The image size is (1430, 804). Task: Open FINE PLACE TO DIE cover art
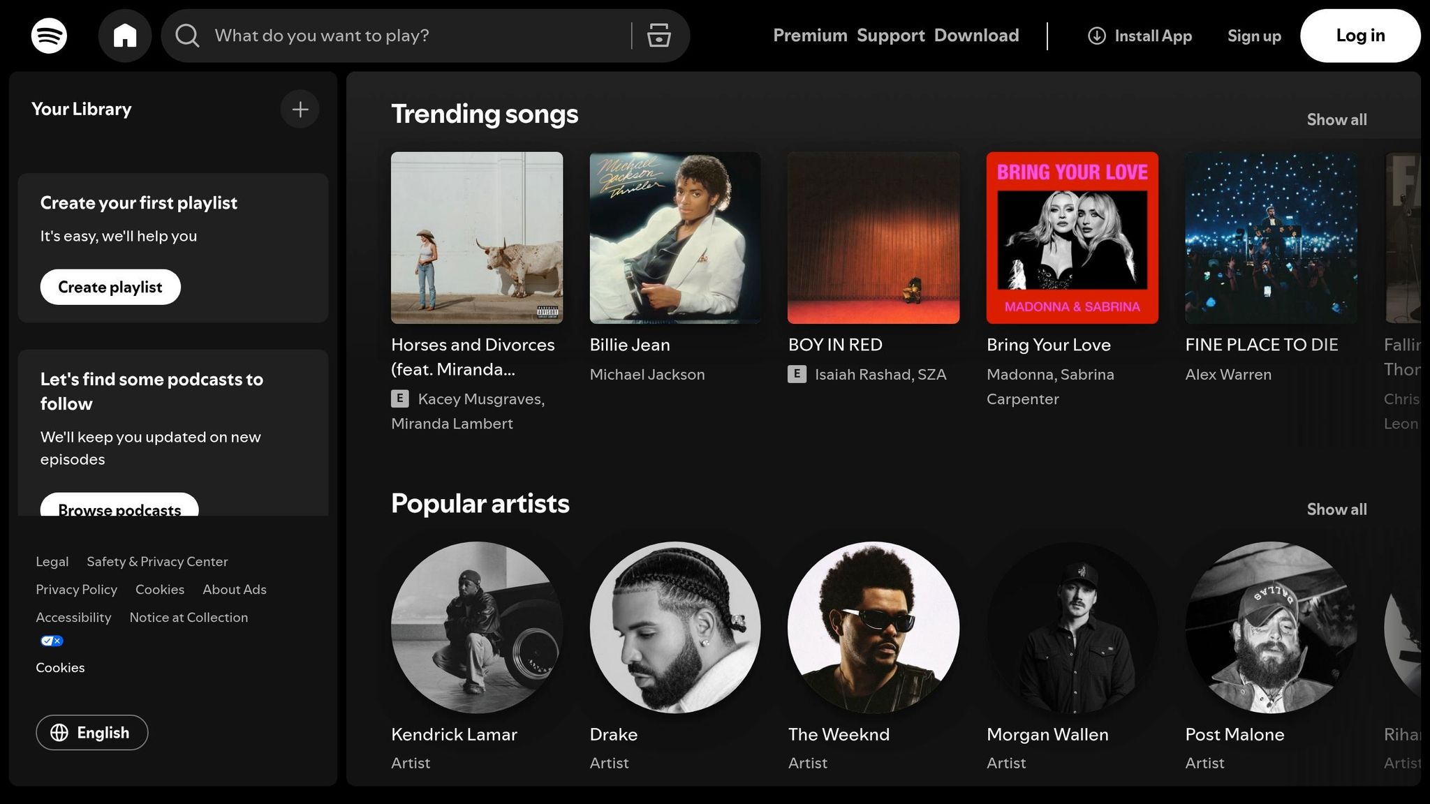click(x=1271, y=238)
